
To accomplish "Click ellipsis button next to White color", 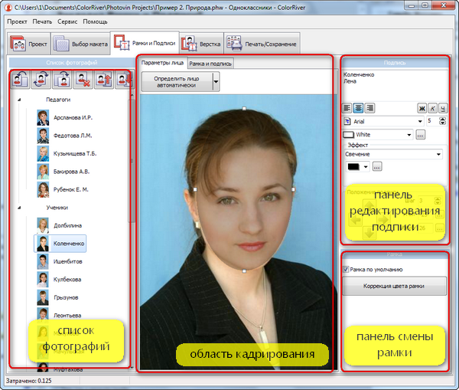I will pyautogui.click(x=420, y=135).
